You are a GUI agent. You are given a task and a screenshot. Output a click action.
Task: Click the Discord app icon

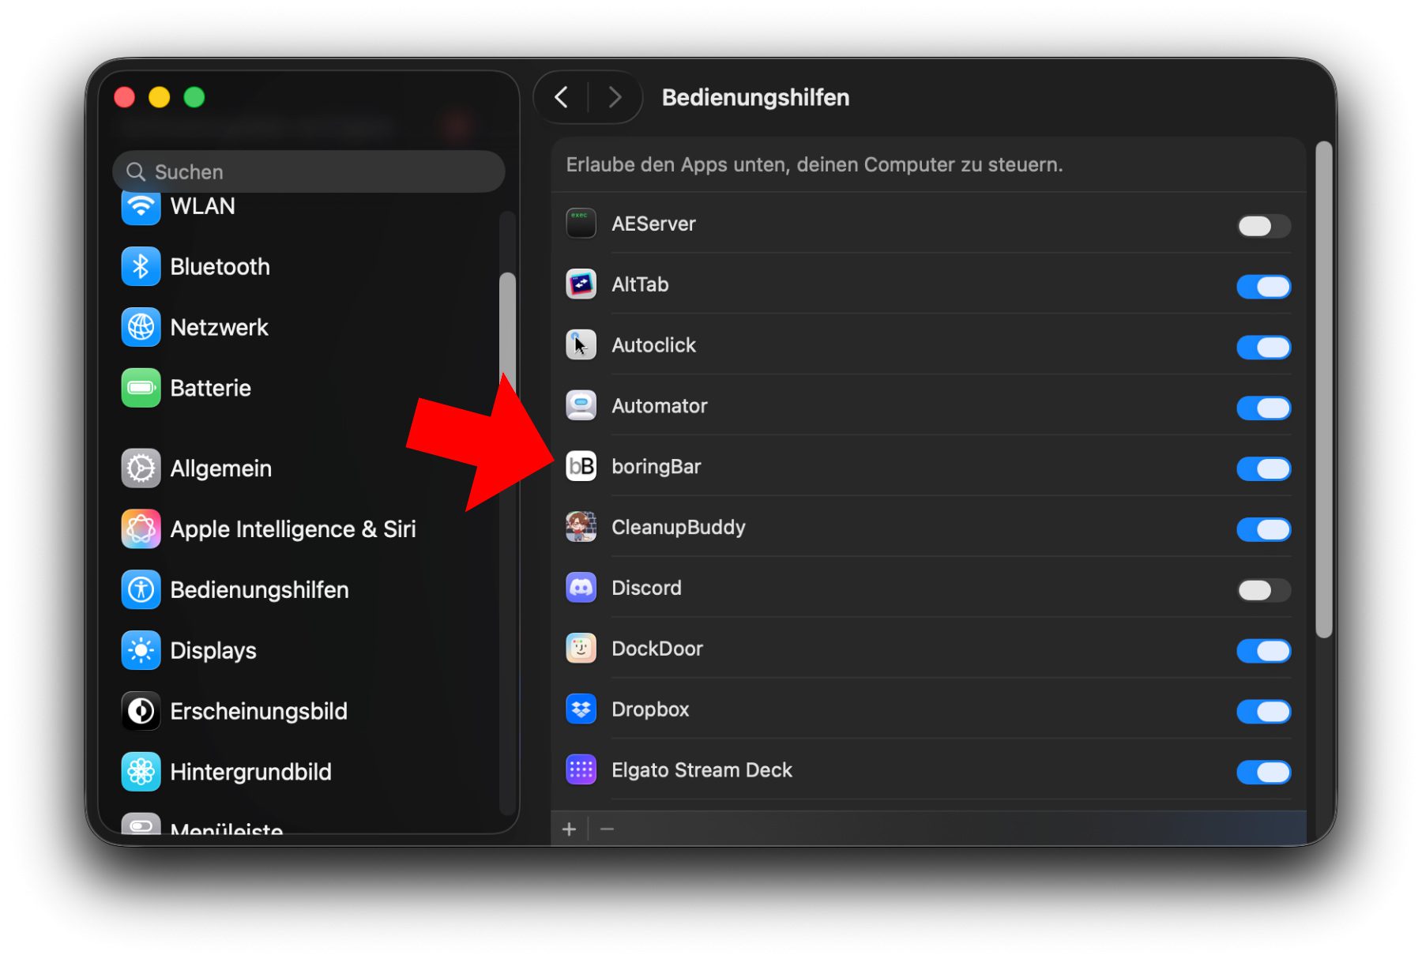click(x=581, y=588)
